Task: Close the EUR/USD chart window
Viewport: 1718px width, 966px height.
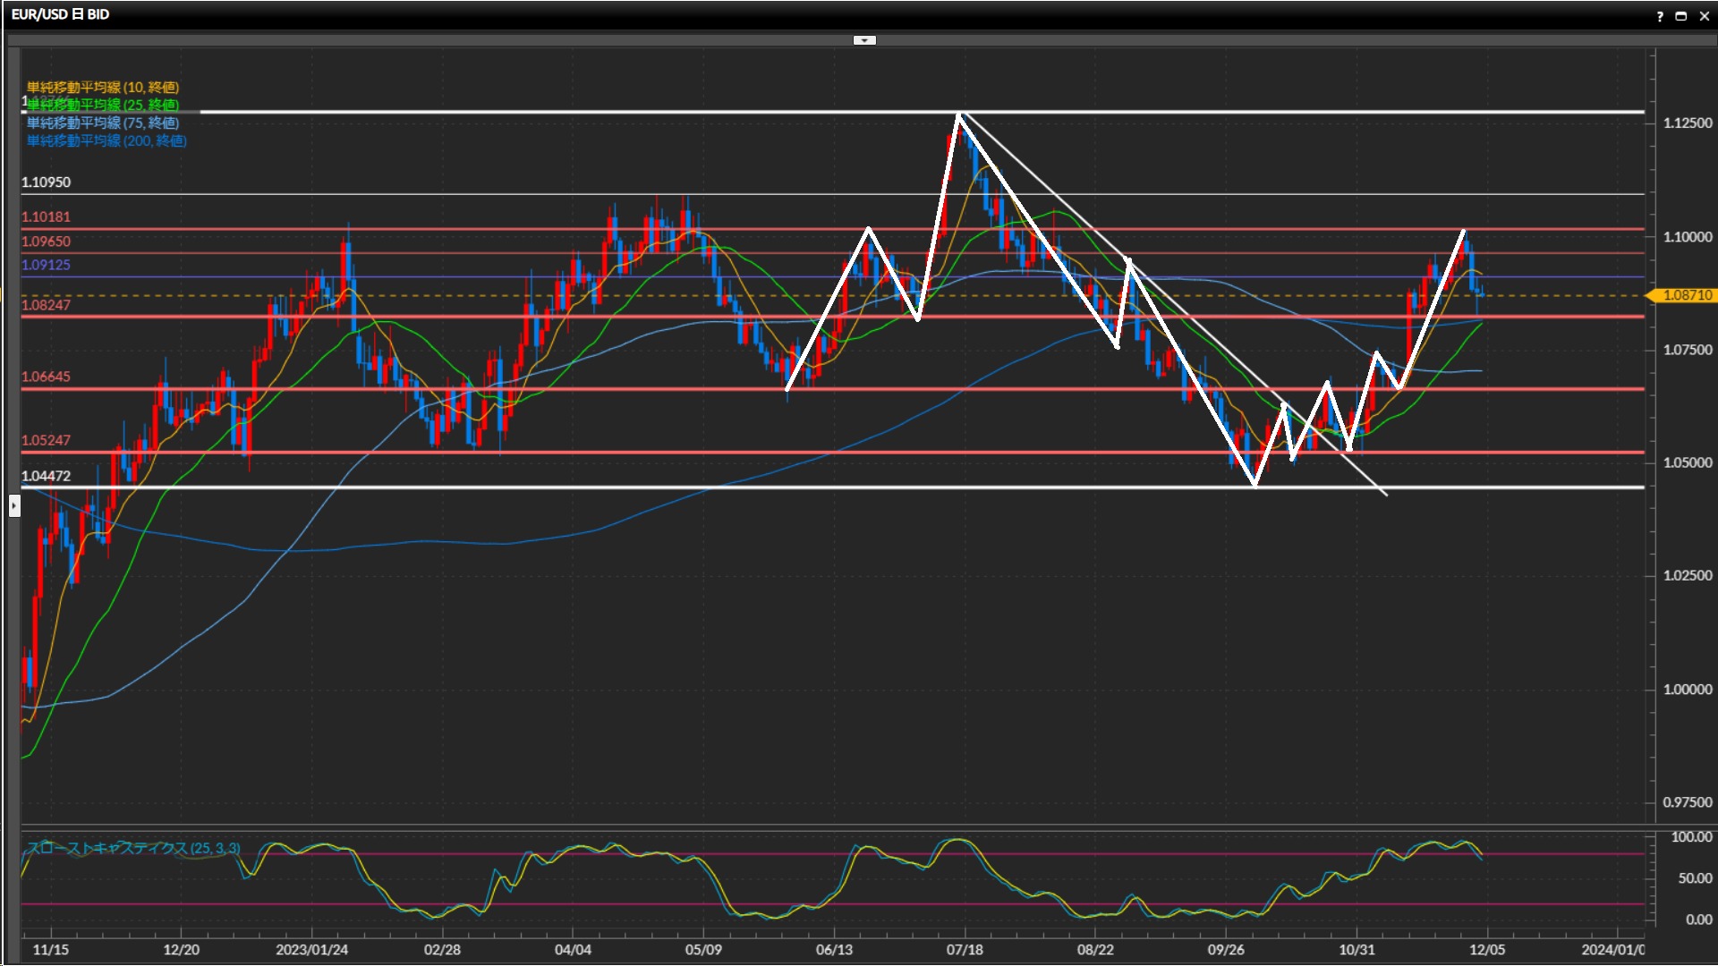Action: [1704, 16]
